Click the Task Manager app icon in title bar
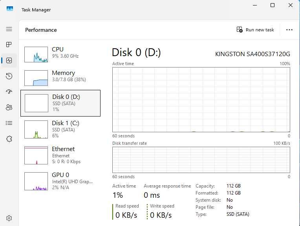This screenshot has height=226, width=300. 10,9
